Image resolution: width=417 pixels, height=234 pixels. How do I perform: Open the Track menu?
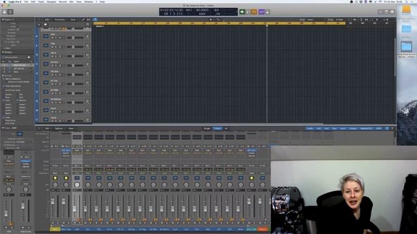click(41, 1)
